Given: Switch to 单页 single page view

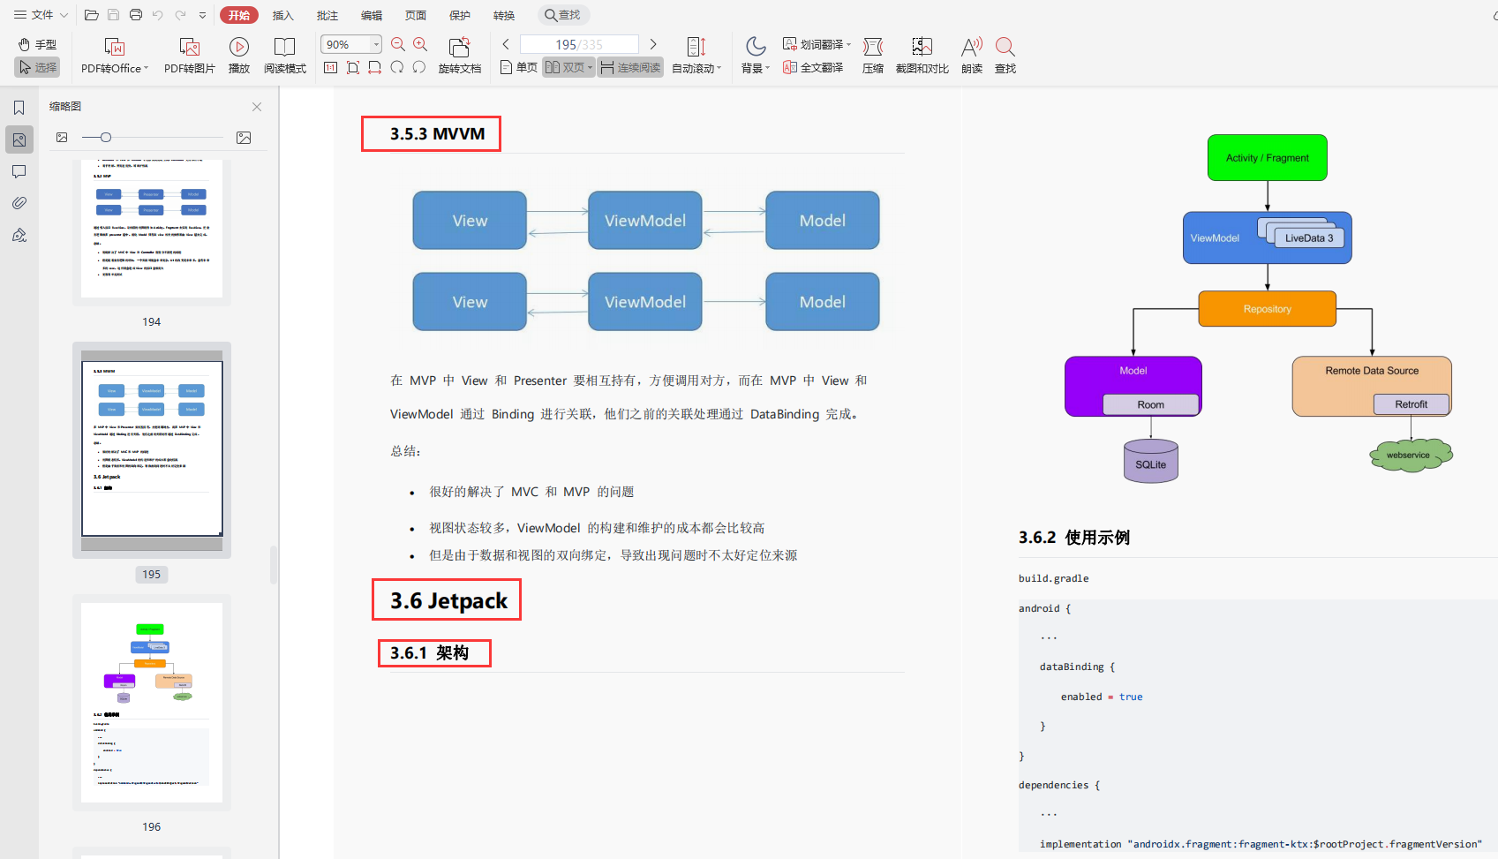Looking at the screenshot, I should (518, 68).
